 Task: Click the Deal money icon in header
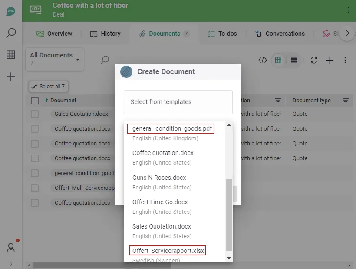[36, 10]
